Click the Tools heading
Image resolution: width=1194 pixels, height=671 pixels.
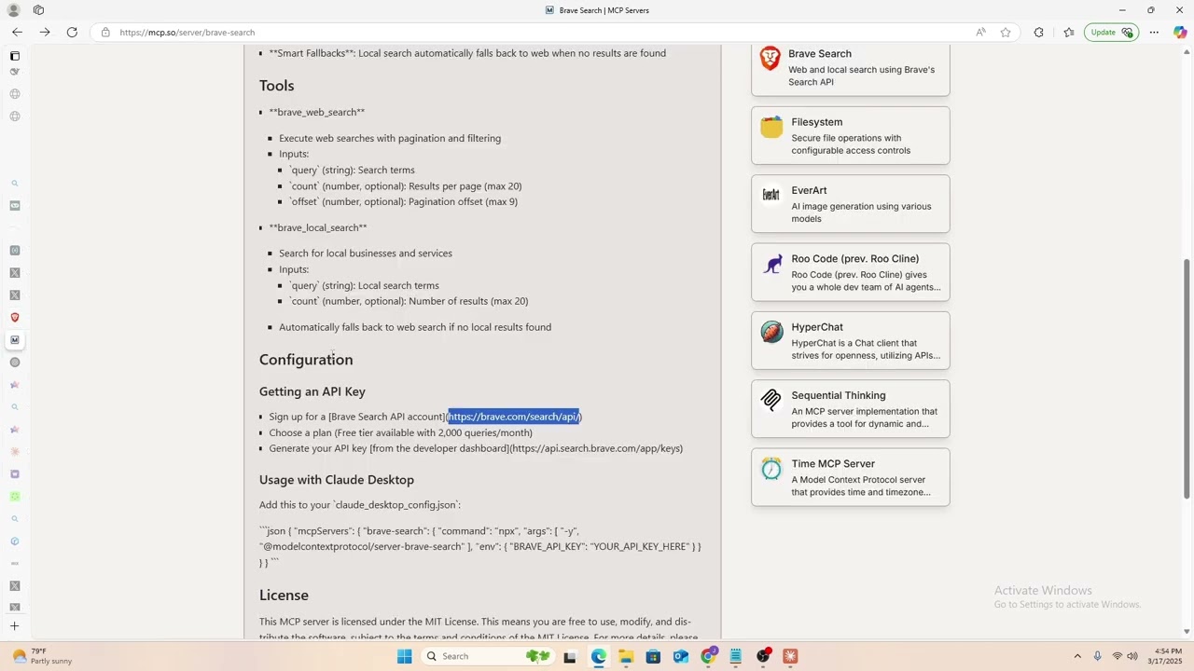pos(277,86)
